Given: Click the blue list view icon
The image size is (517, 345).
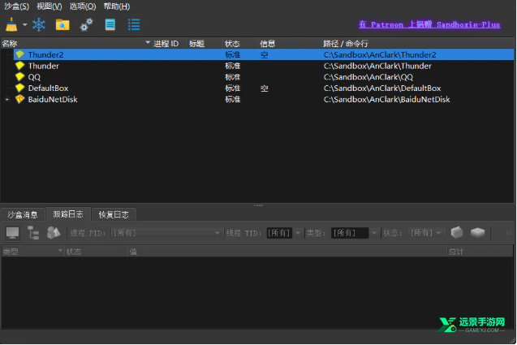Looking at the screenshot, I should coord(134,24).
